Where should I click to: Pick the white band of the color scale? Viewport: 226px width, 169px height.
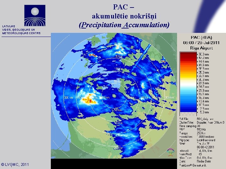[188, 83]
